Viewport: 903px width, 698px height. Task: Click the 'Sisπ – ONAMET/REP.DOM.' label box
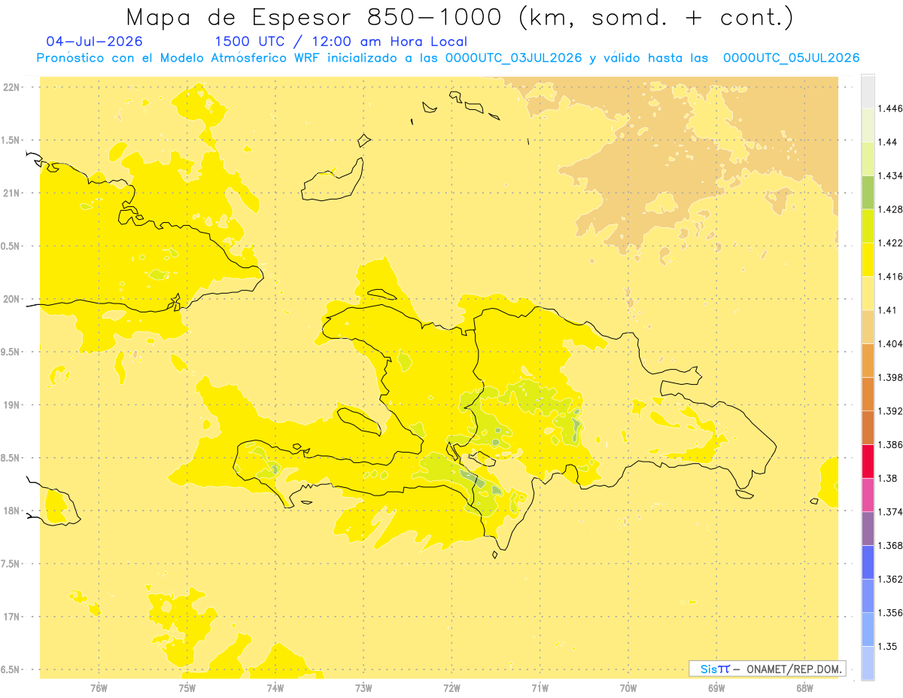[768, 669]
